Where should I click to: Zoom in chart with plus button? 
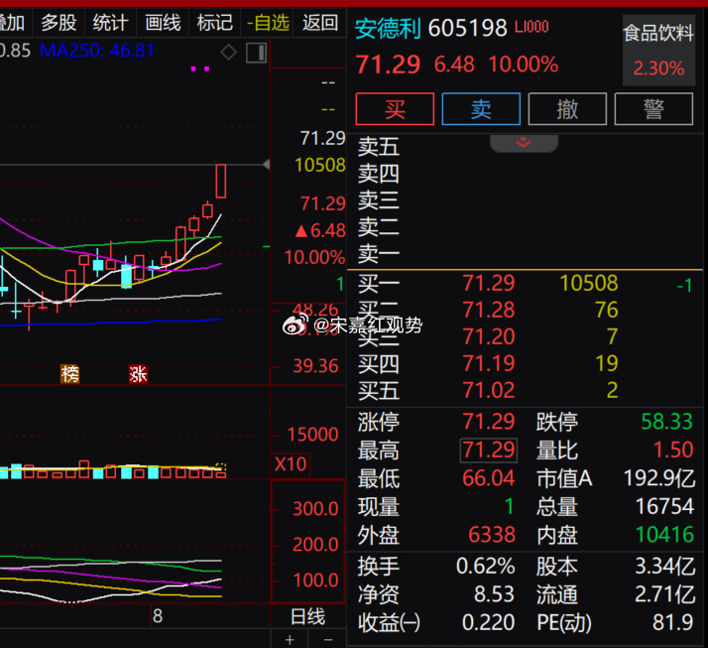pyautogui.click(x=290, y=639)
